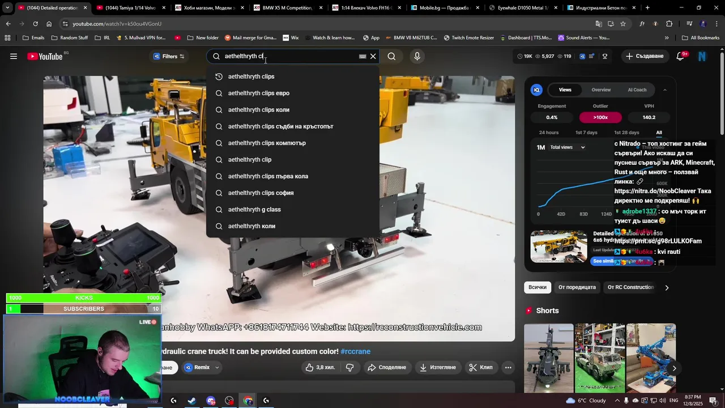Open the helicopter Shorts thumbnail
Screen dimensions: 725x408
pos(548,358)
